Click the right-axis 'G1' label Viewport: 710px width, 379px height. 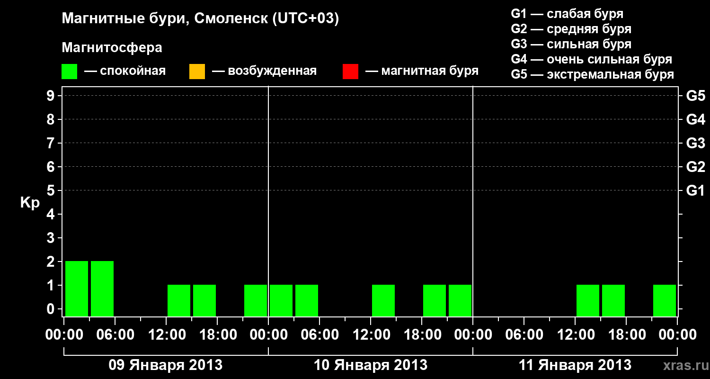click(x=696, y=191)
